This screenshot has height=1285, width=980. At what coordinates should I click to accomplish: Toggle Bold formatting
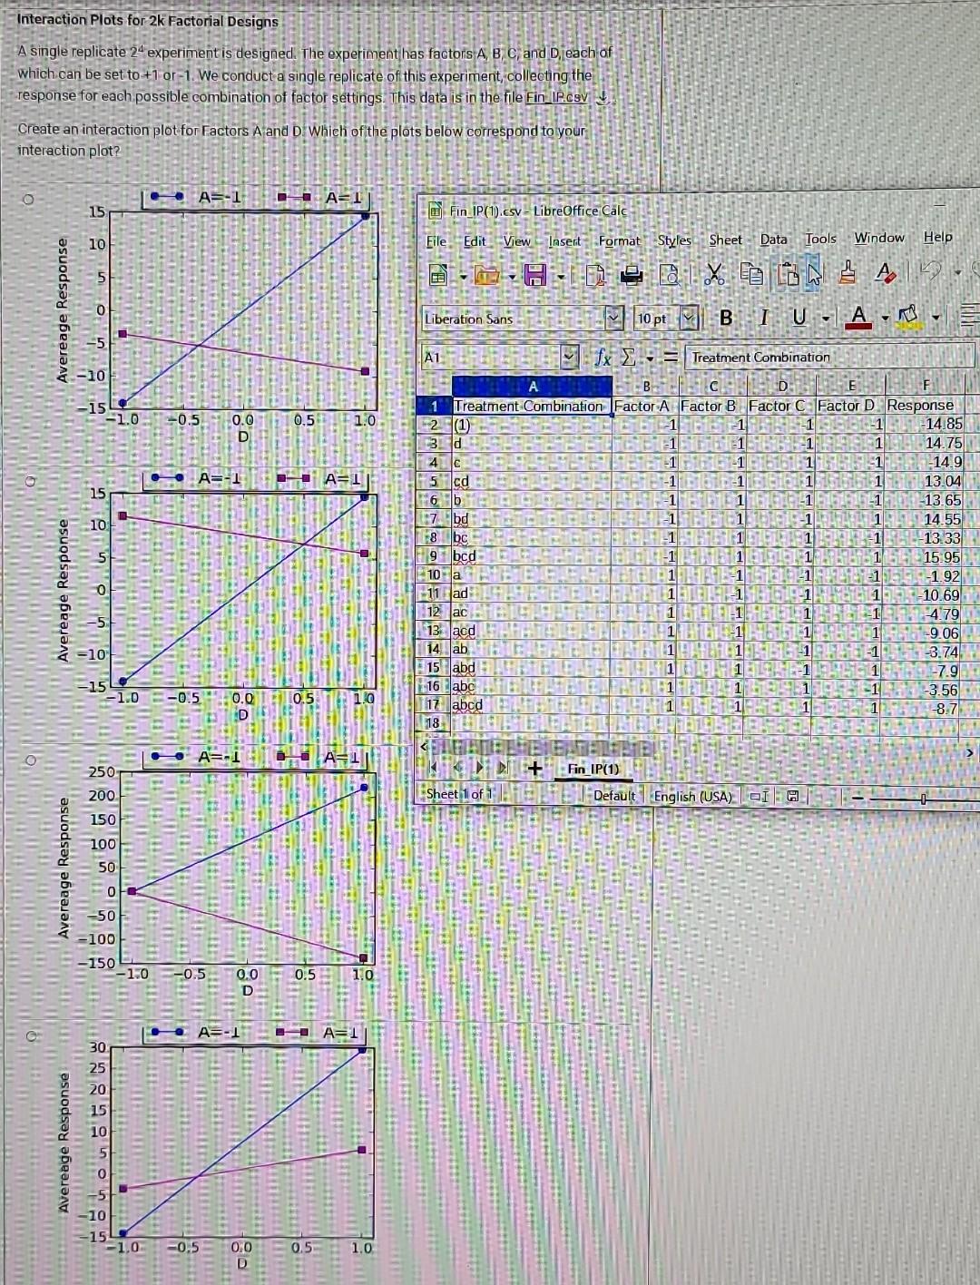pos(728,316)
